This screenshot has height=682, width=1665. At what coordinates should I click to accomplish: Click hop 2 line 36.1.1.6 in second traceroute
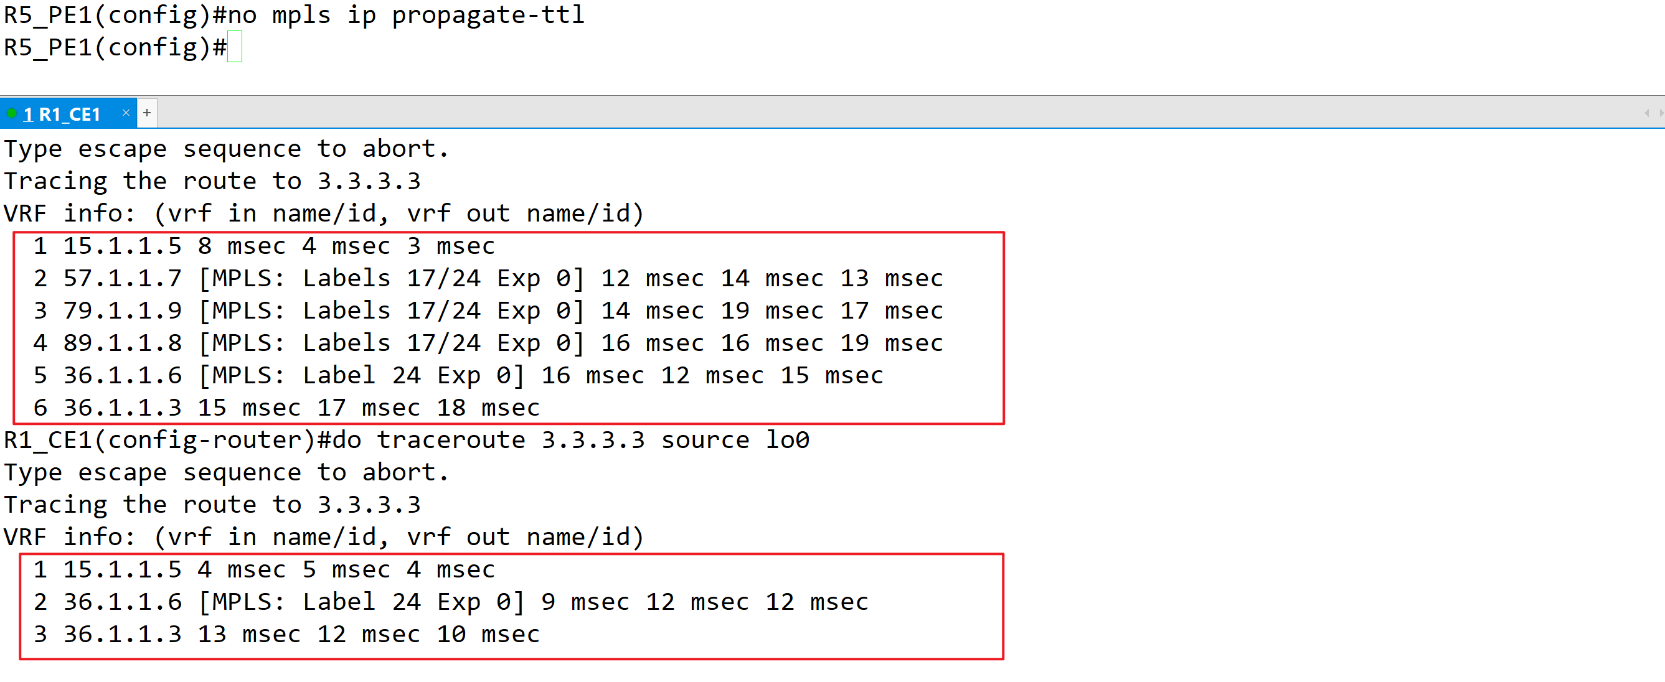(451, 602)
